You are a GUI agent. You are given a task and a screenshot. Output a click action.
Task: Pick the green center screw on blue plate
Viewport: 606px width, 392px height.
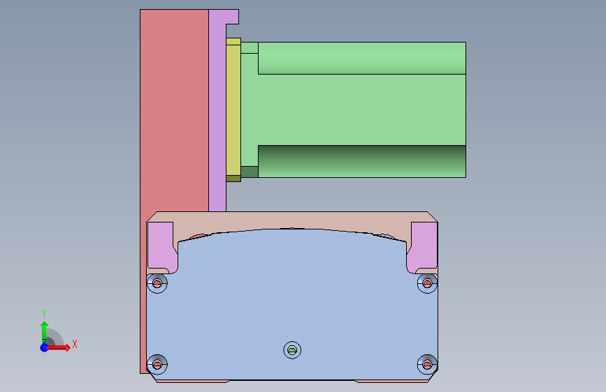[x=292, y=350]
